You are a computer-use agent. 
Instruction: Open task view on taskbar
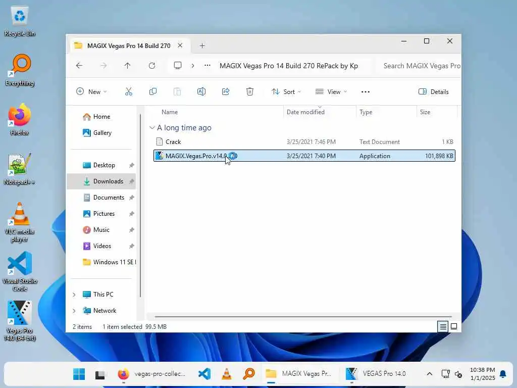coord(100,374)
